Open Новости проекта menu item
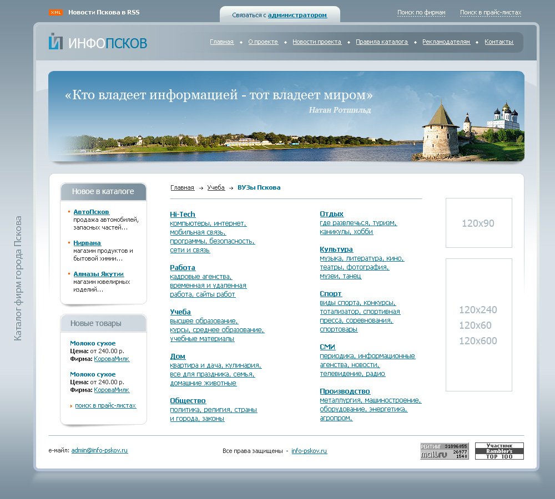 point(317,42)
